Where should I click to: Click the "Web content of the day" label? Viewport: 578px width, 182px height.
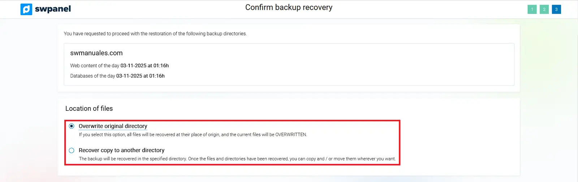pos(95,66)
